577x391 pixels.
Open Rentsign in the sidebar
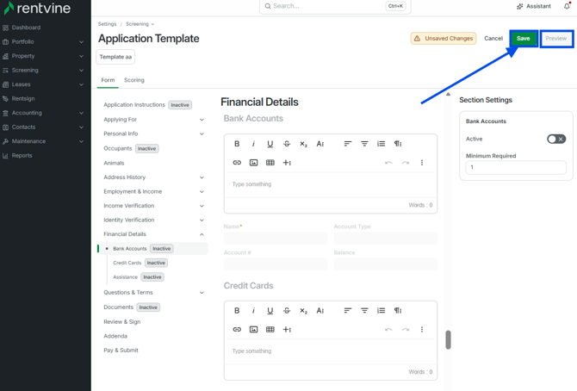coord(23,98)
